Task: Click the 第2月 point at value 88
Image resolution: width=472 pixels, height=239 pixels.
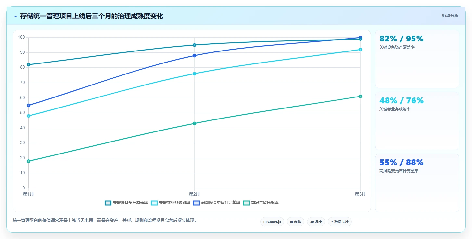Action: coord(194,56)
